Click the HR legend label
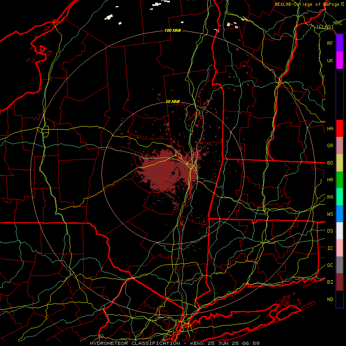 (x=330, y=180)
